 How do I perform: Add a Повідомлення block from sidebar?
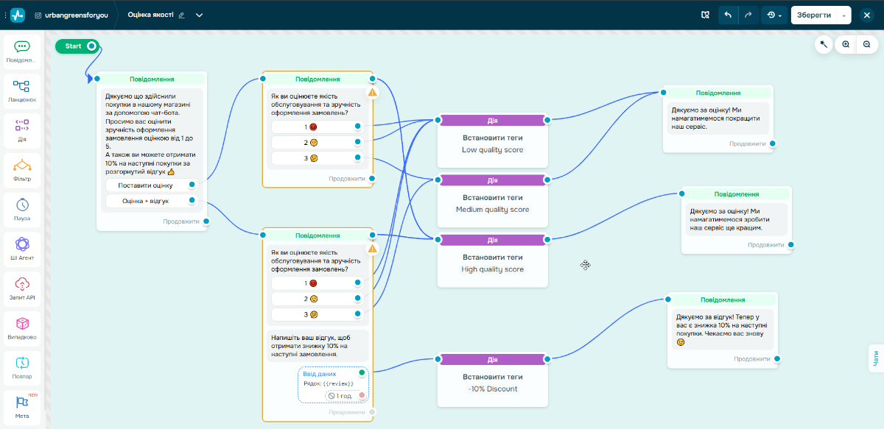(x=22, y=51)
